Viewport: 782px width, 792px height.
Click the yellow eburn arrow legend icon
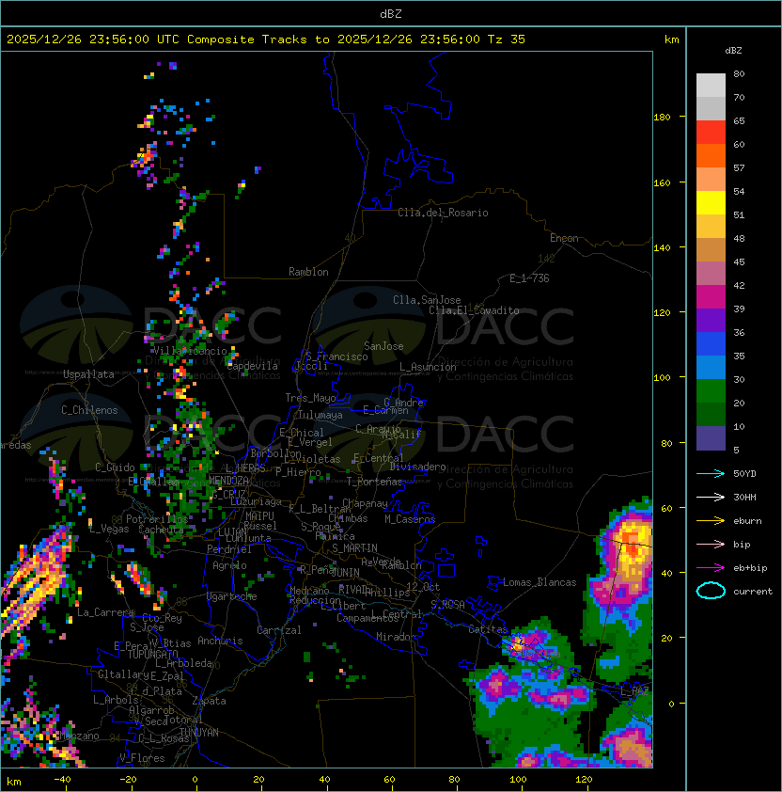coord(711,521)
